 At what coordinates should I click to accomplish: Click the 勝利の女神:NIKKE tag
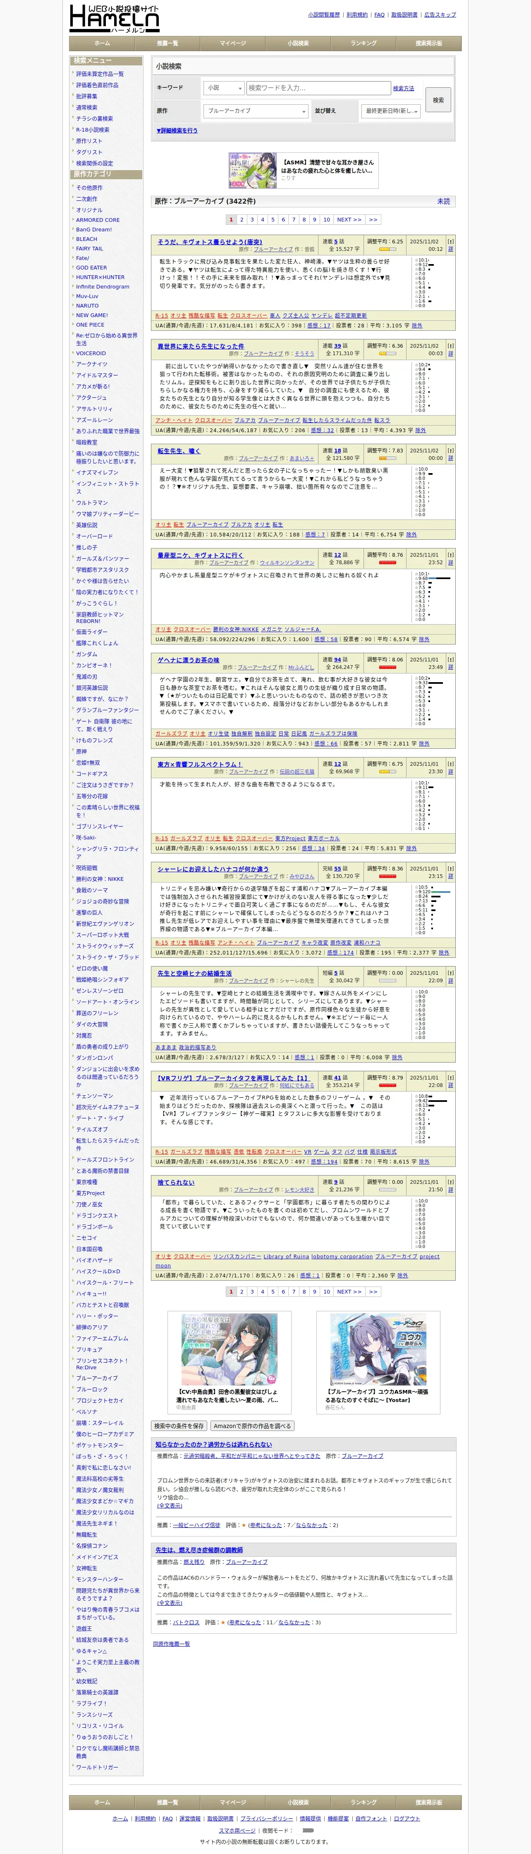point(236,629)
